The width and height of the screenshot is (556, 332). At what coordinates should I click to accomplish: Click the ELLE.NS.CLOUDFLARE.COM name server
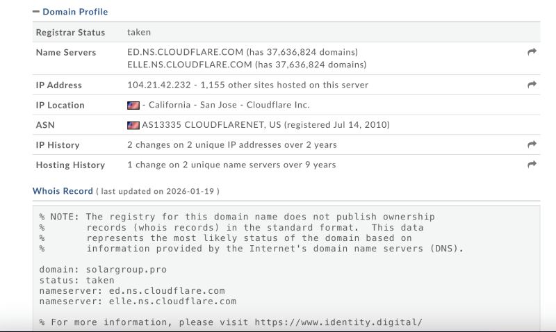190,65
